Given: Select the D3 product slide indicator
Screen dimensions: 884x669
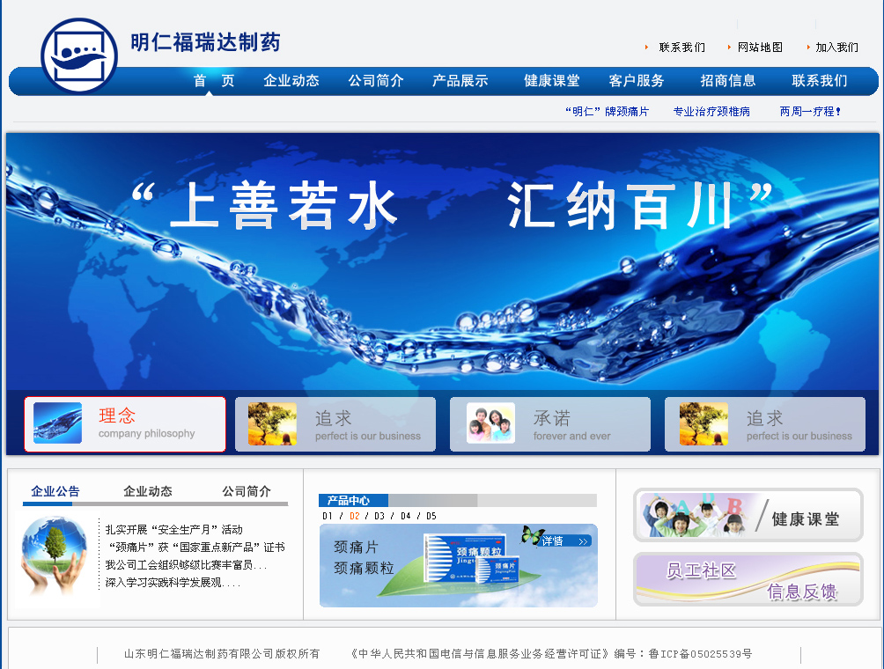Looking at the screenshot, I should click(x=379, y=516).
